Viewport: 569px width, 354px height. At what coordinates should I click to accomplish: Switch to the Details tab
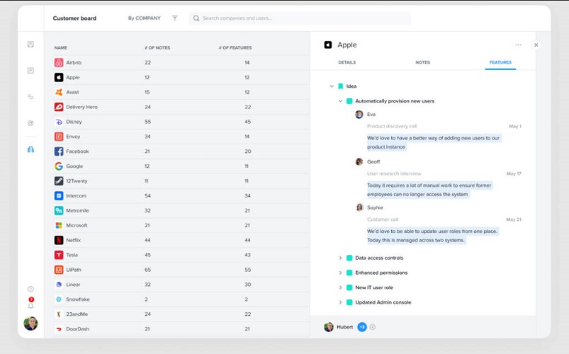pyautogui.click(x=347, y=62)
